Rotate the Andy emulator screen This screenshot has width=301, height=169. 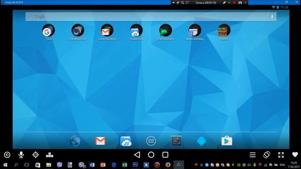tap(267, 154)
